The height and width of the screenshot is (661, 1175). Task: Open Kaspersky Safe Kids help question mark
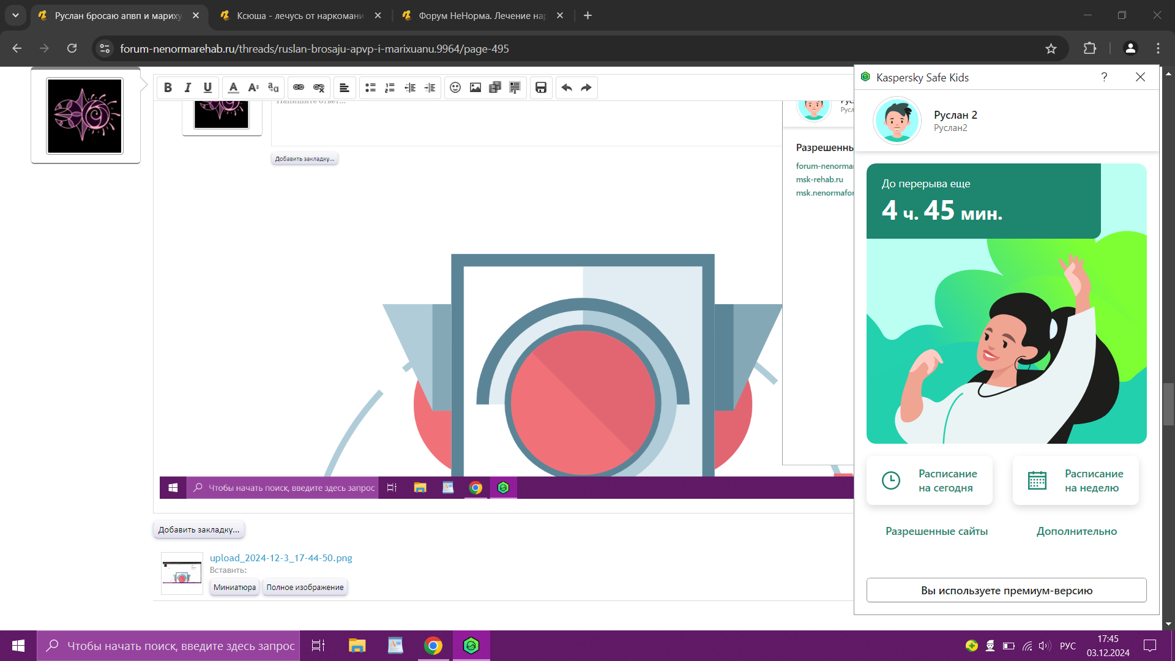coord(1104,77)
